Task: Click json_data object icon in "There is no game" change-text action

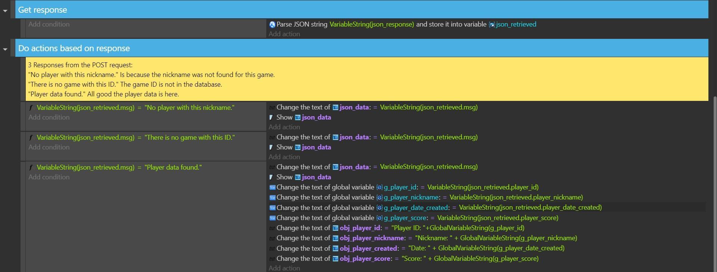Action: 335,137
